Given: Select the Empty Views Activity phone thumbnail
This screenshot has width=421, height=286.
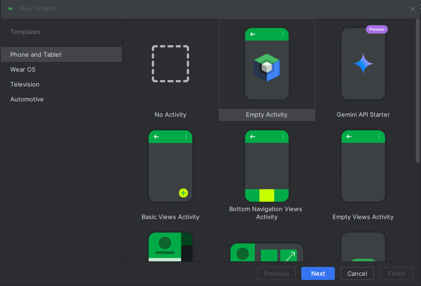Looking at the screenshot, I should coord(363,166).
